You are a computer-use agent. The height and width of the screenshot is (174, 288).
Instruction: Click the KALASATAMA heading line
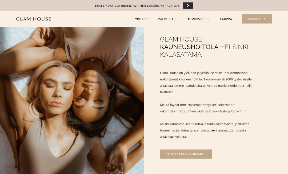pyautogui.click(x=181, y=55)
